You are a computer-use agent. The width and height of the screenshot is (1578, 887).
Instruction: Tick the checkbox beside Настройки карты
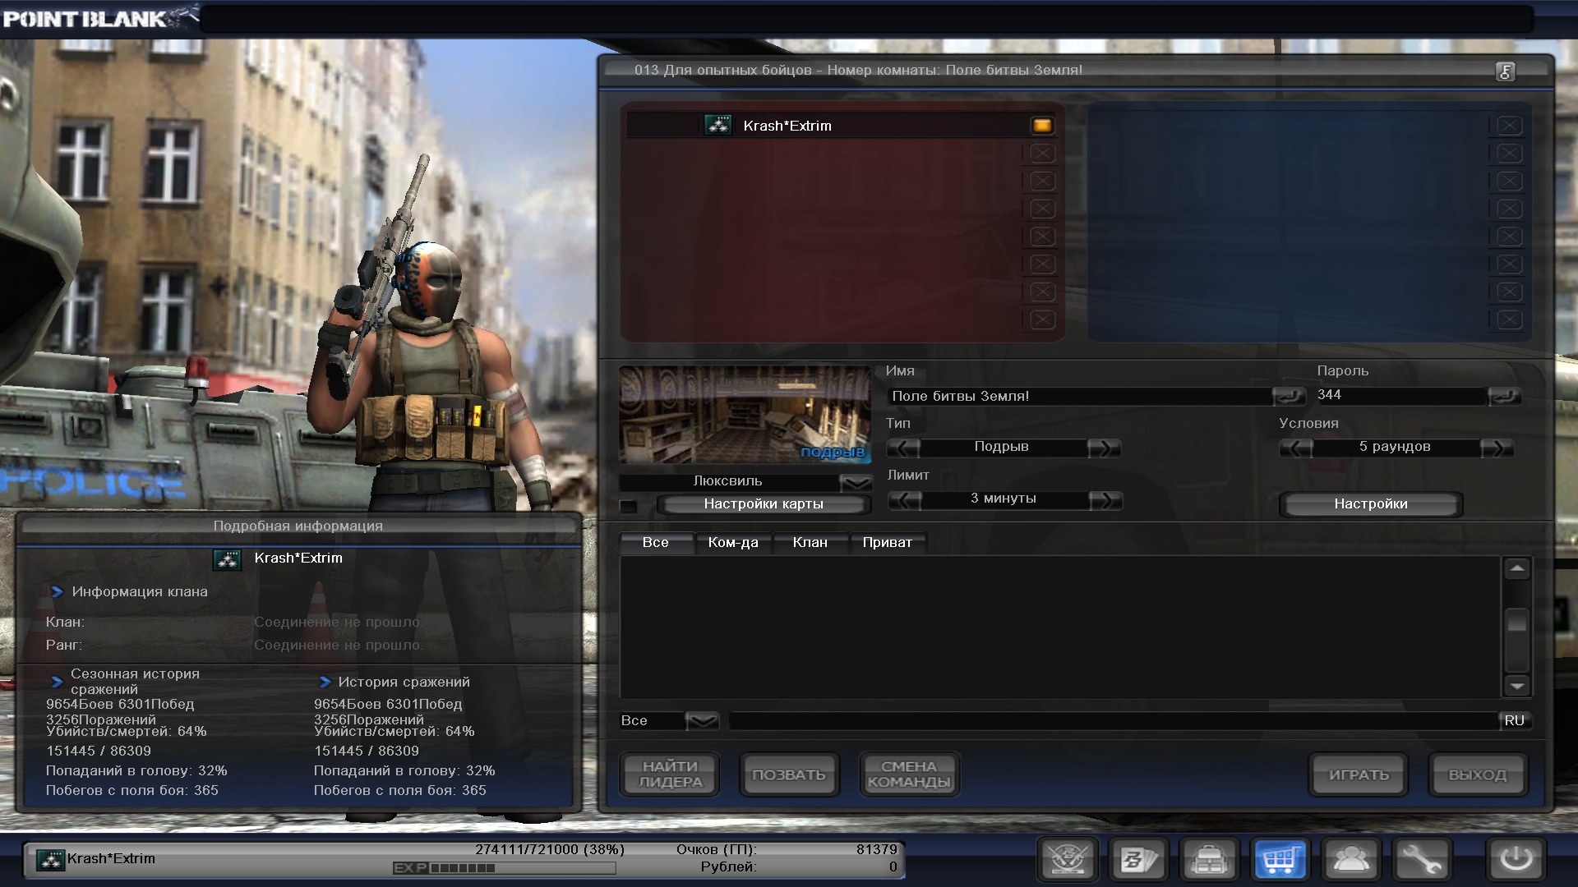coord(629,505)
